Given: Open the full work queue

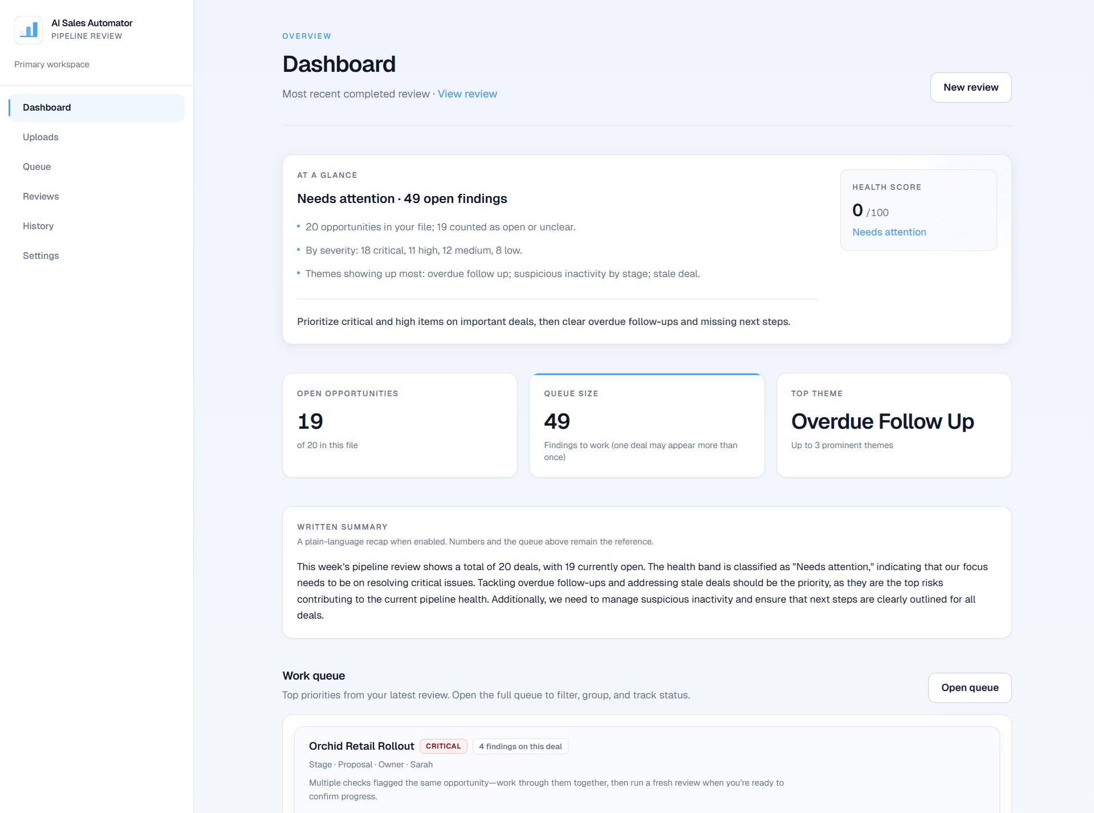Looking at the screenshot, I should (969, 688).
